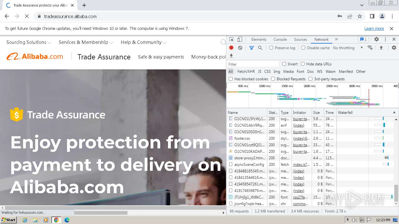Open Chrome three-dot menu
Viewport: 399px width, 224px height.
pyautogui.click(x=392, y=16)
